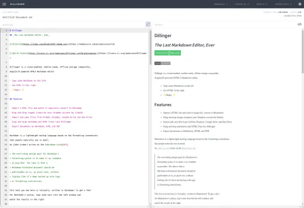Click the Magic bullet line in editor
This screenshot has width=304, height=208.
point(17,90)
